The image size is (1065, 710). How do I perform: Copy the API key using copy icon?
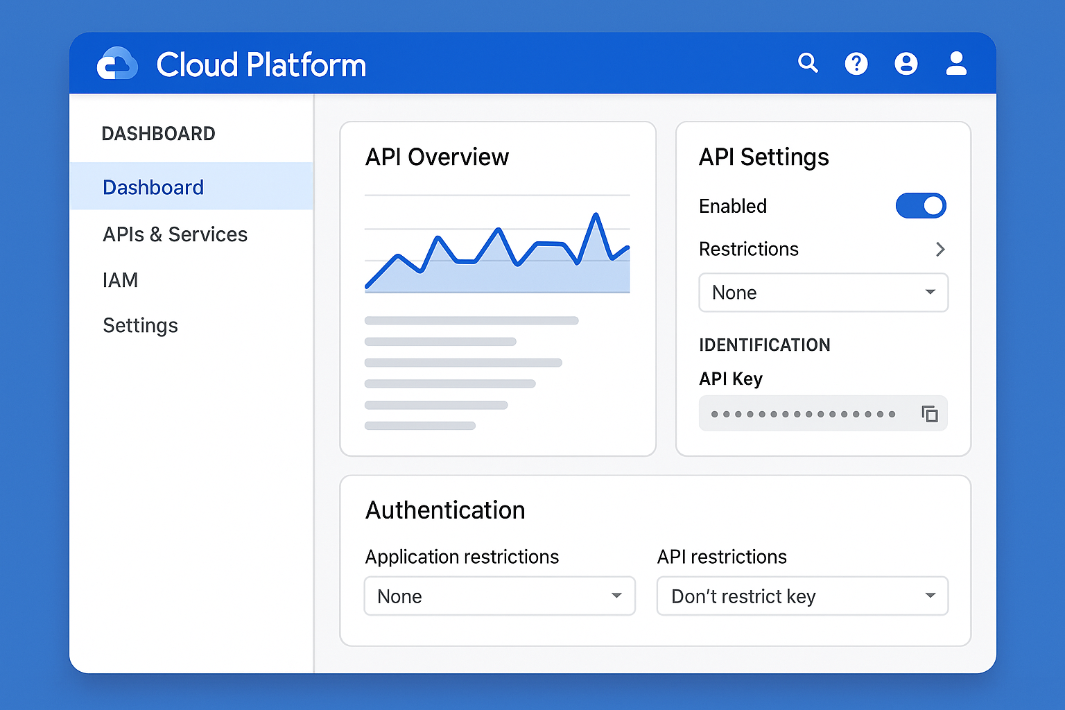click(930, 414)
